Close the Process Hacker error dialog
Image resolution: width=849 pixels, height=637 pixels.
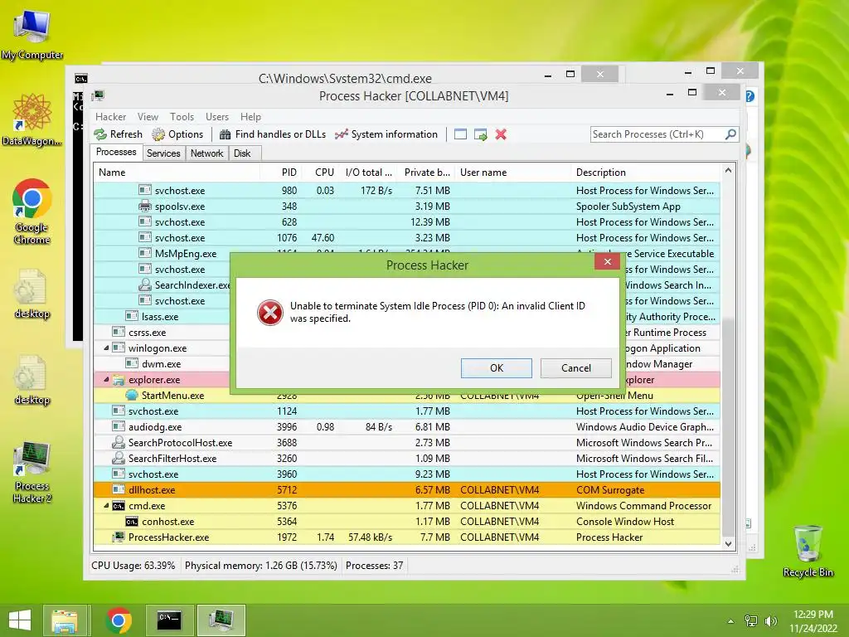coord(607,261)
